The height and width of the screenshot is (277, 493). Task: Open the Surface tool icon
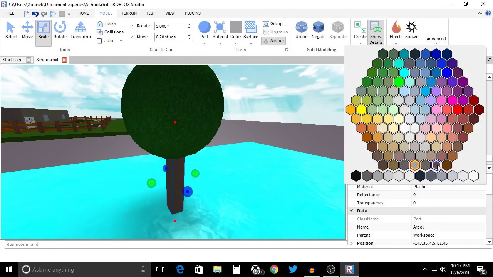[250, 30]
